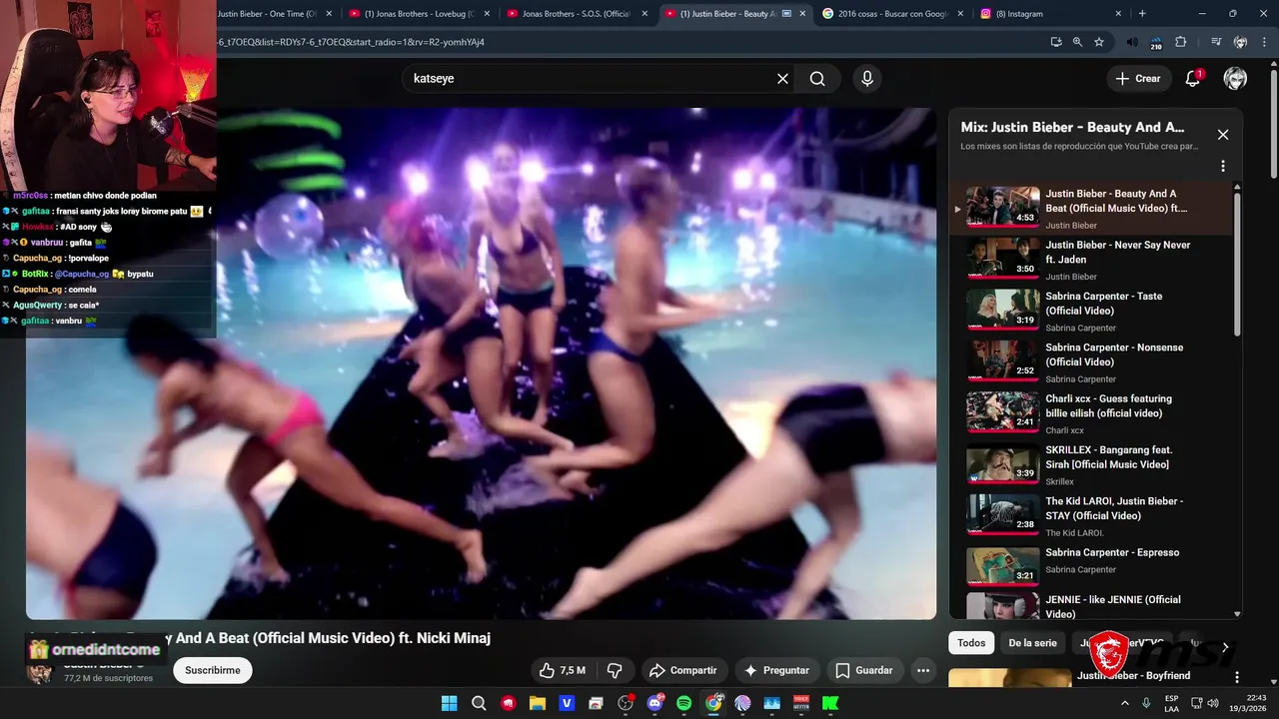Click the Suscribirme button
Image resolution: width=1279 pixels, height=719 pixels.
coord(213,670)
